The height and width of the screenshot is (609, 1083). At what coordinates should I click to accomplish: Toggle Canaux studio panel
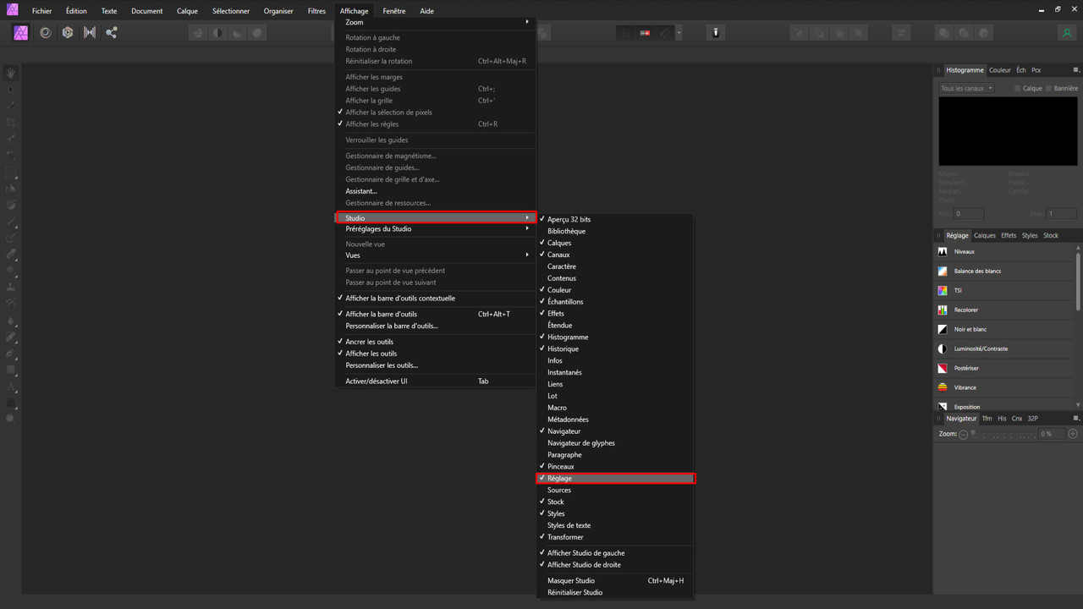(x=615, y=255)
